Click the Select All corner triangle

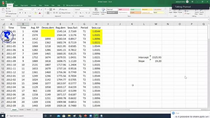pyautogui.click(x=3, y=24)
